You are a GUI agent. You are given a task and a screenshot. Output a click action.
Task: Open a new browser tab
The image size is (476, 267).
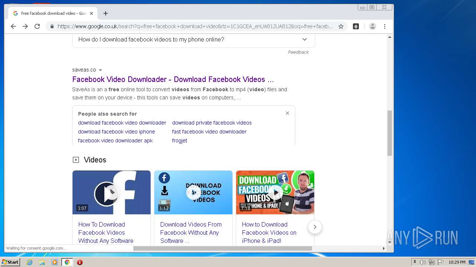click(106, 13)
